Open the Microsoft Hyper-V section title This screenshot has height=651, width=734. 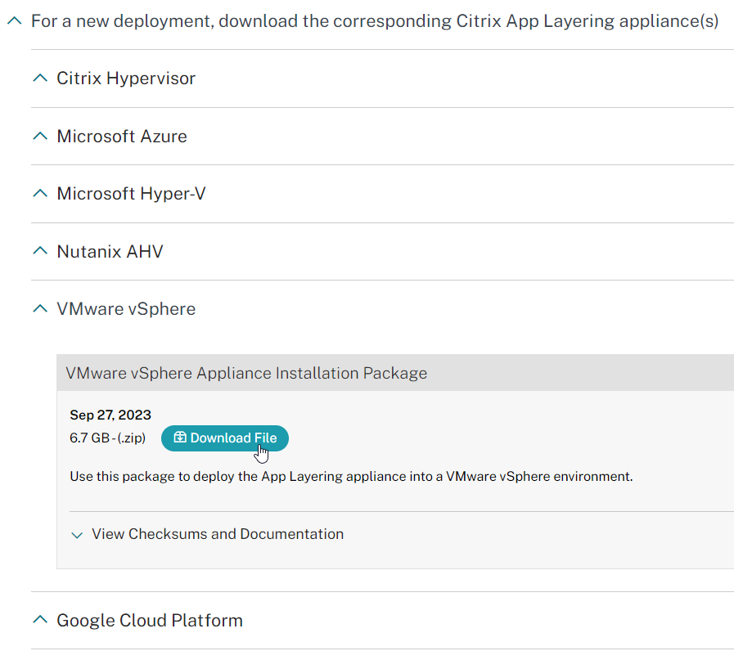(x=131, y=194)
